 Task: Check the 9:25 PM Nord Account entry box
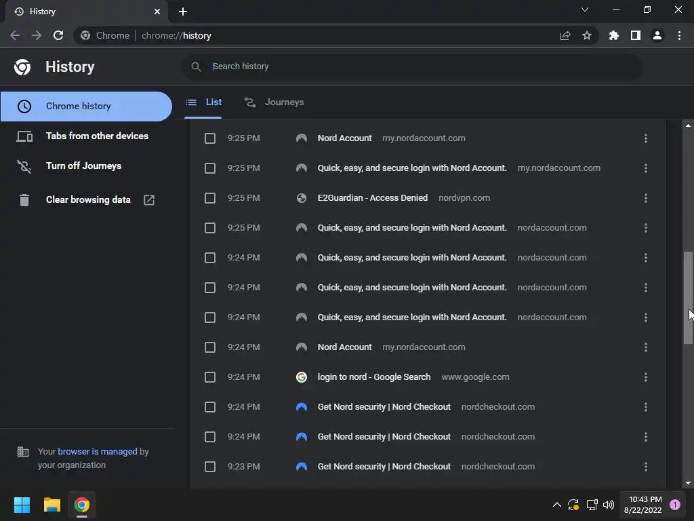[x=210, y=138]
